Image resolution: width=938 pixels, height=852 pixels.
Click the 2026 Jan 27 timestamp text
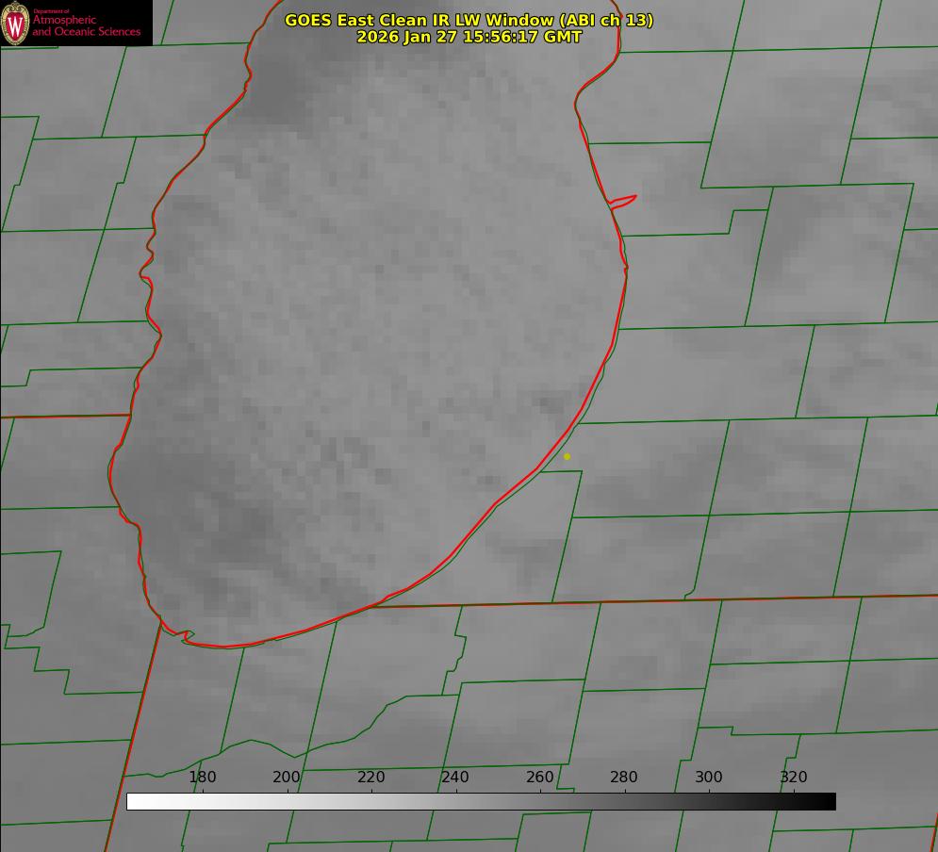click(x=469, y=37)
